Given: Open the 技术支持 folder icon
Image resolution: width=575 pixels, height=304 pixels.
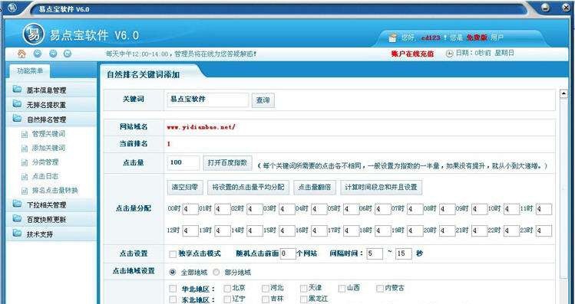Looking at the screenshot, I should coord(17,234).
